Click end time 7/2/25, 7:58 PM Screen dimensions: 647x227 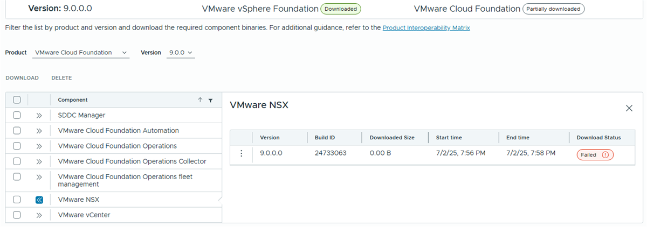click(x=531, y=153)
